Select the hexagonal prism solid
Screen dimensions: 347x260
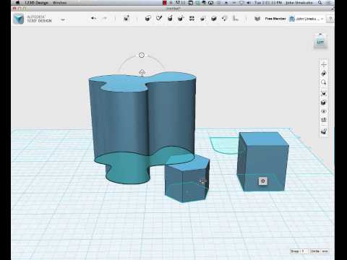[x=187, y=178]
